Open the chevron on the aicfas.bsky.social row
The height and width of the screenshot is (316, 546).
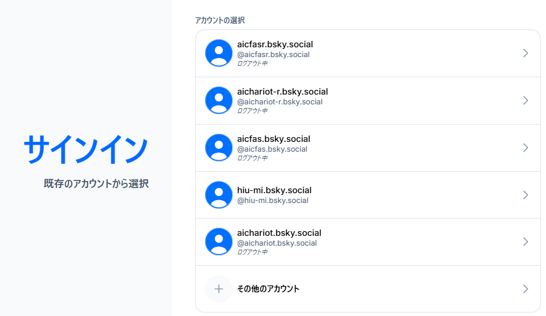tap(525, 148)
